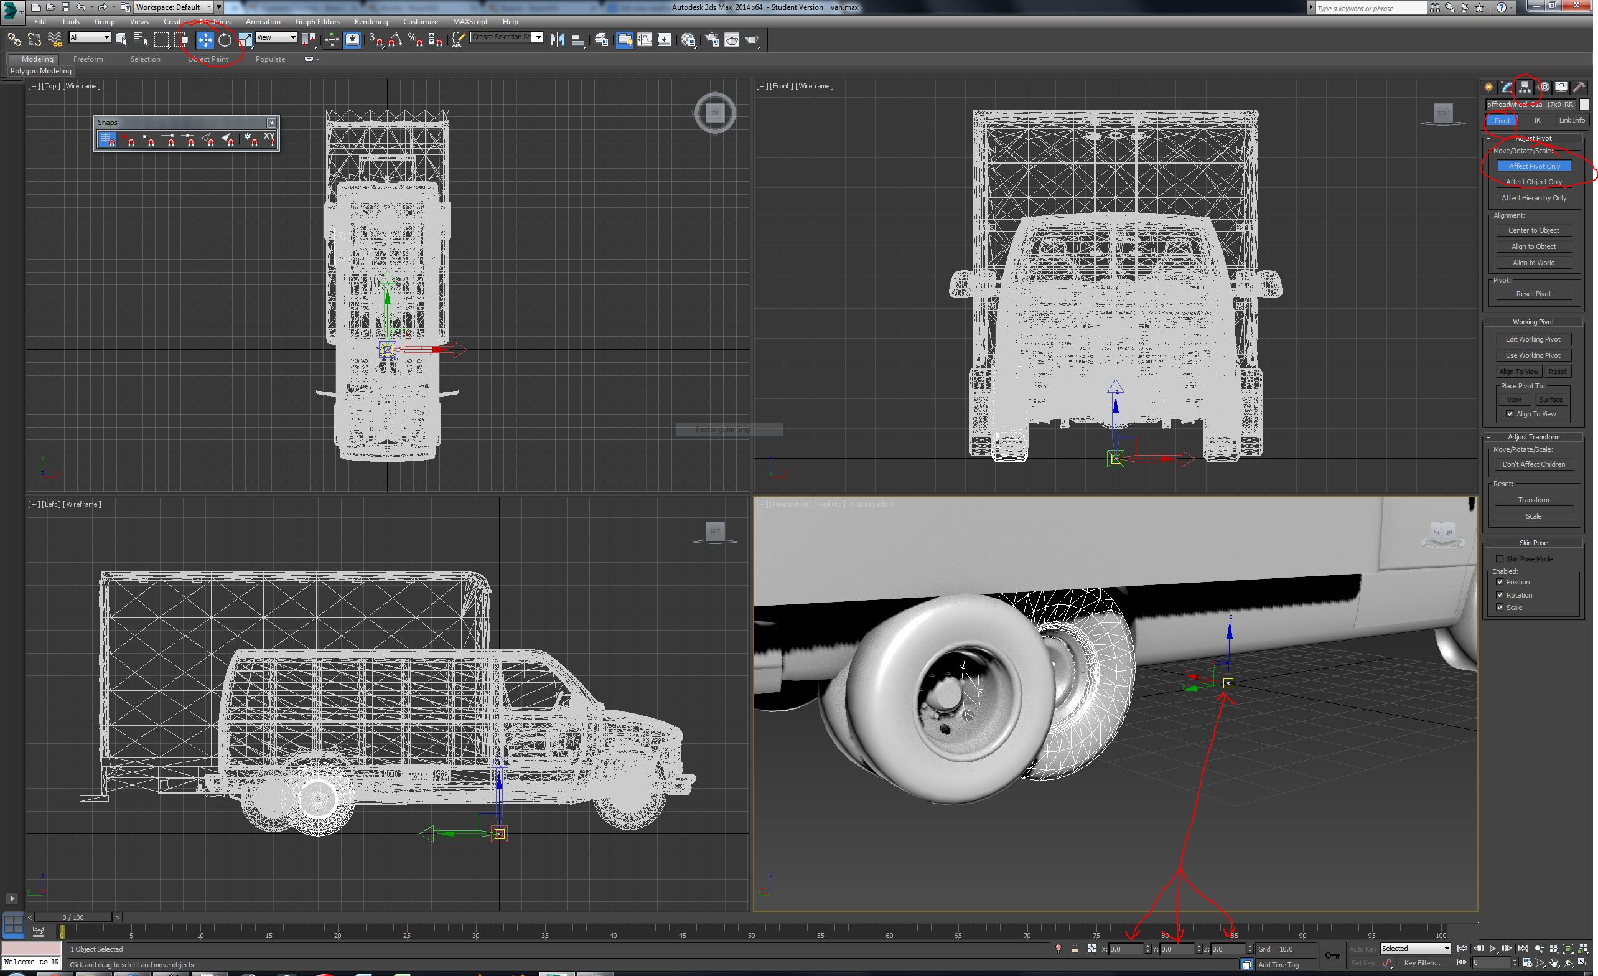Toggle Skin Pose Mode checkbox

(1500, 559)
